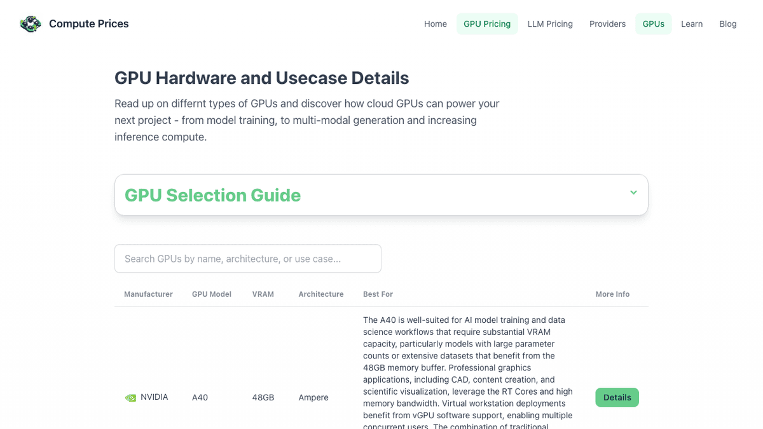
Task: Click the GPU Model column header
Action: [x=212, y=294]
